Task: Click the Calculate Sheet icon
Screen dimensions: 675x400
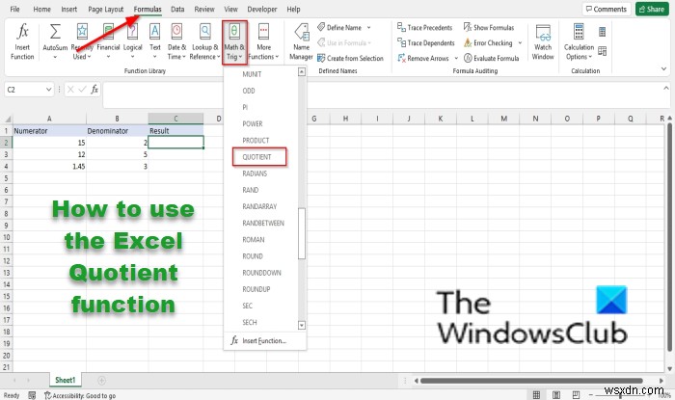Action: tap(603, 51)
